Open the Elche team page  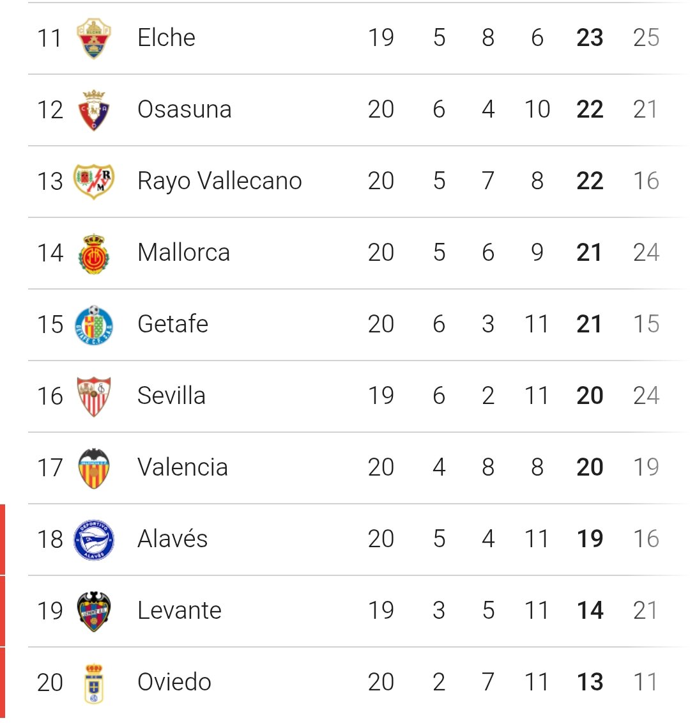pyautogui.click(x=166, y=38)
